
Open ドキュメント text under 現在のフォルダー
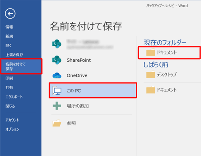(x=167, y=52)
